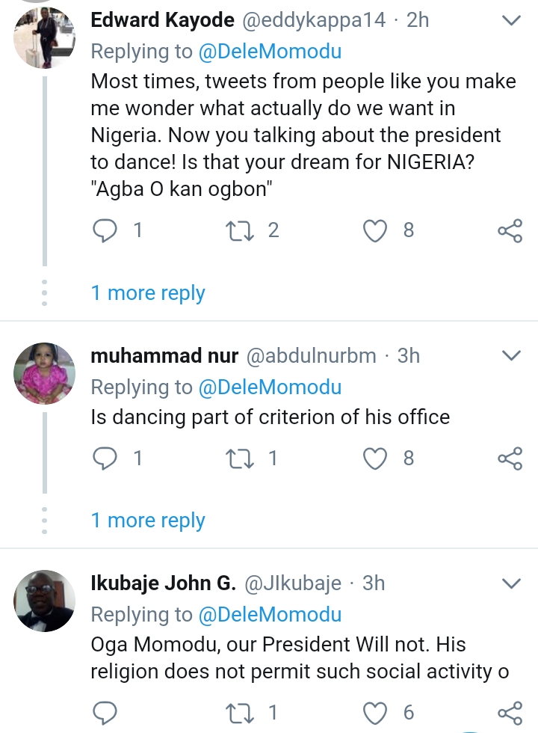Open @DeleMomodu mention in Edward's reply
538x733 pixels.
pyautogui.click(x=269, y=52)
